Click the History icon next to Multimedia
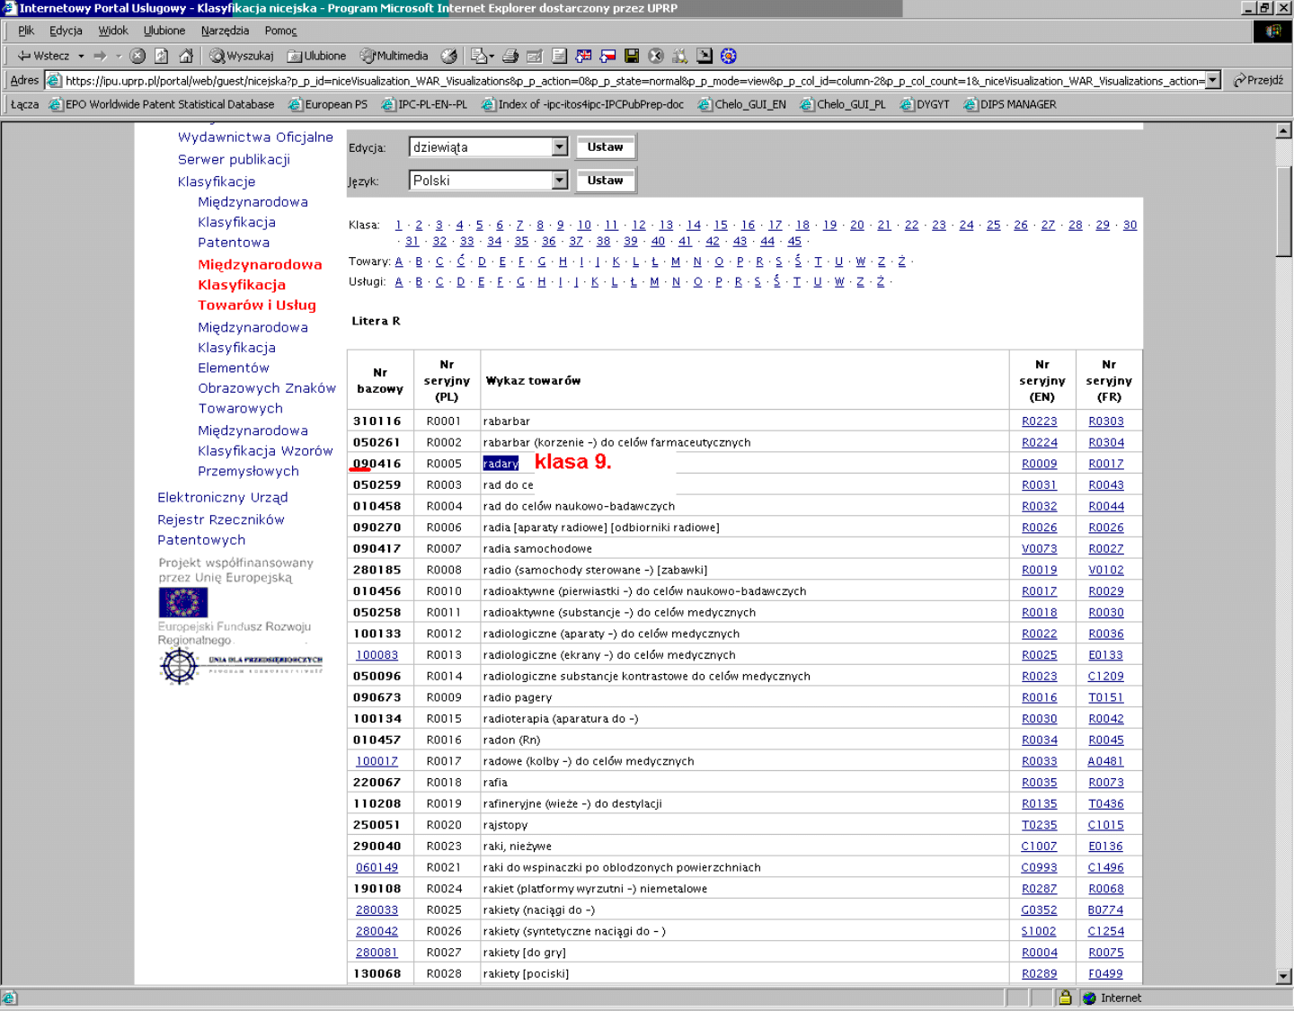Viewport: 1294px width, 1011px height. (x=449, y=56)
